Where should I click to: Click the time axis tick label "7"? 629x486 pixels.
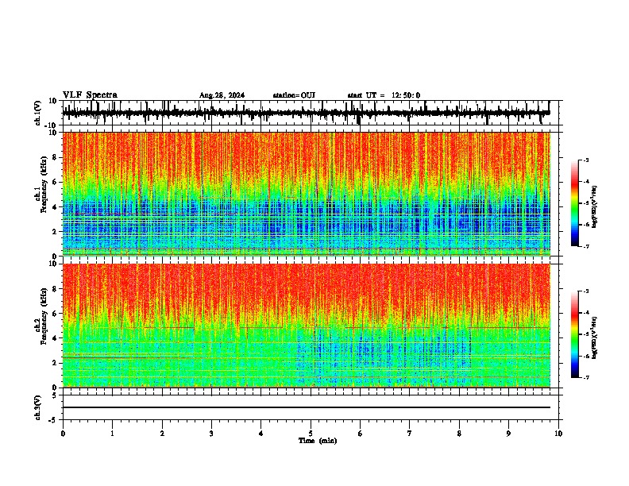410,434
